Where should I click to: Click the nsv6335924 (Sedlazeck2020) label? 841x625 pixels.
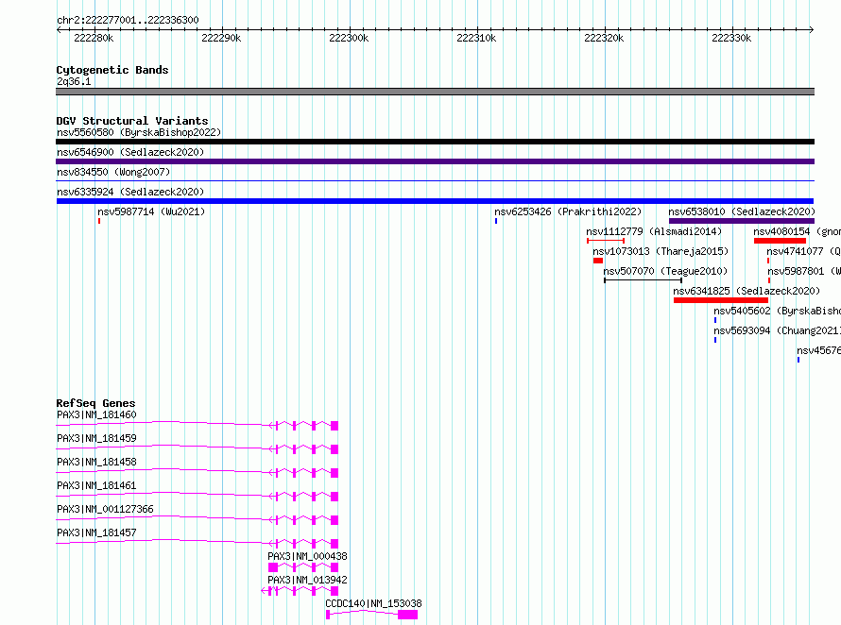click(130, 192)
